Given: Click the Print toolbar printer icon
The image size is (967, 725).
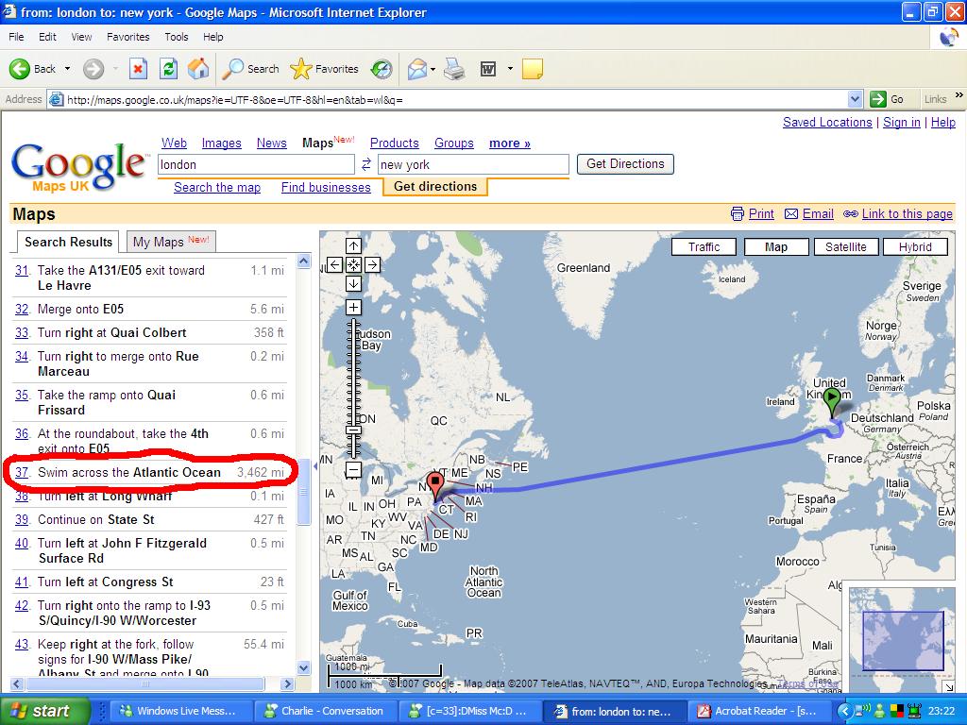Looking at the screenshot, I should 454,69.
